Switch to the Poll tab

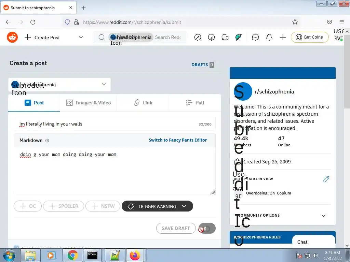click(195, 103)
